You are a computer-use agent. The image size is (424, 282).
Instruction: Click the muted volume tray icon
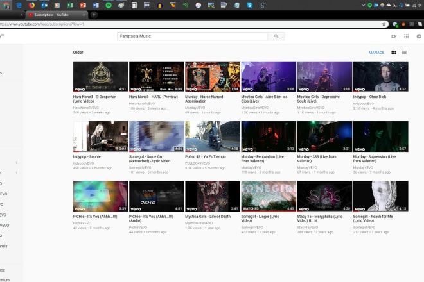(x=420, y=5)
